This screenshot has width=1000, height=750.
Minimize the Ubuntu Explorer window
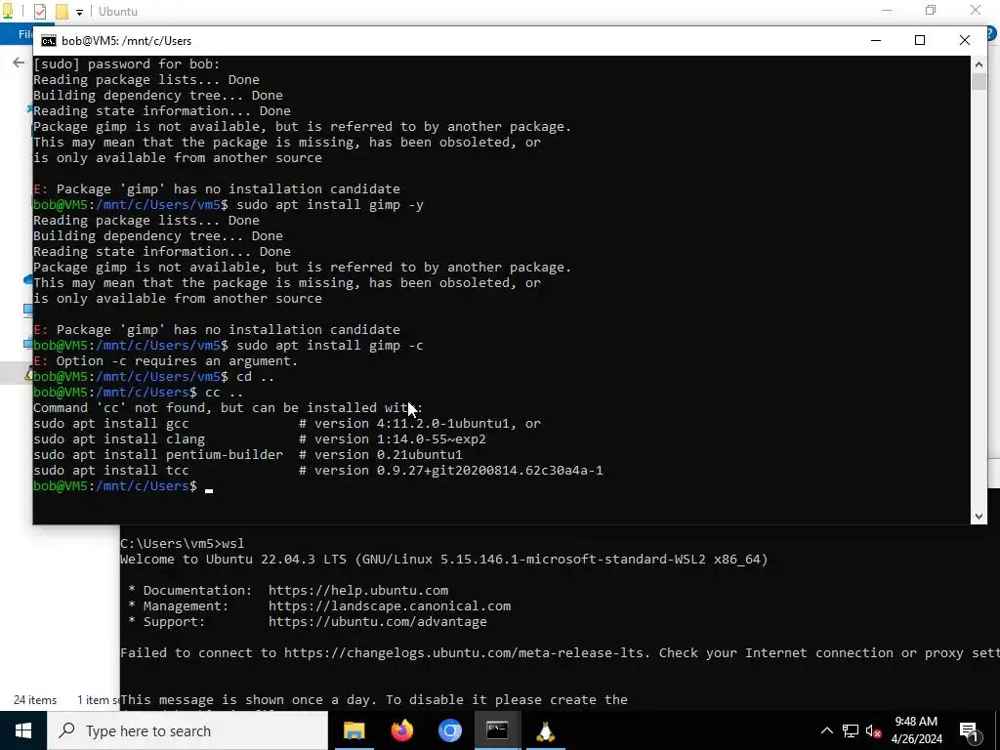(887, 10)
